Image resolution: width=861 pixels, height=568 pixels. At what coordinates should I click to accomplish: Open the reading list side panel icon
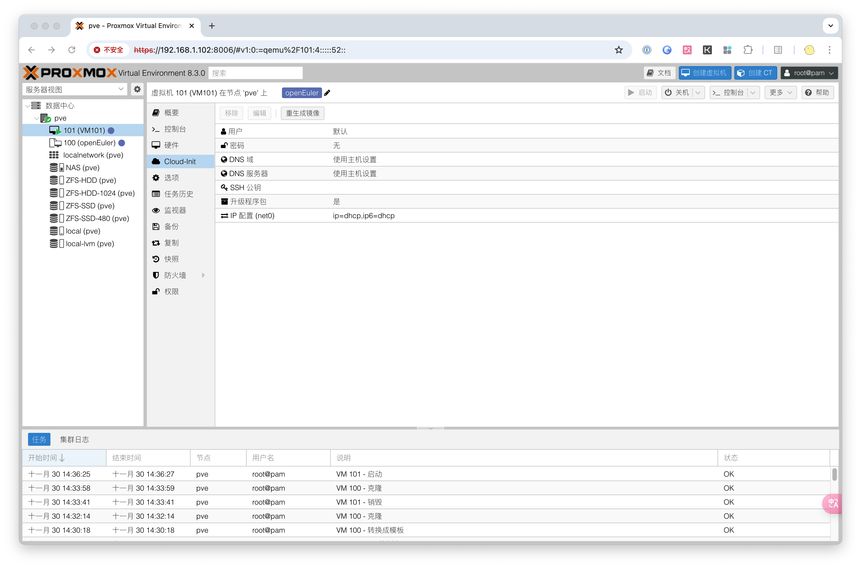pyautogui.click(x=778, y=50)
